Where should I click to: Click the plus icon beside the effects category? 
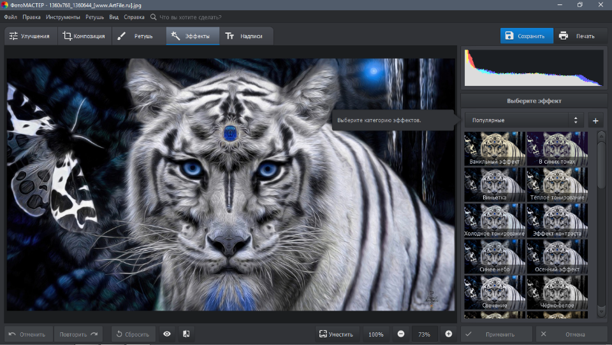pyautogui.click(x=595, y=120)
